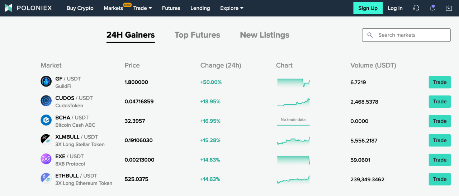Click the Chart column header
The image size is (459, 196).
click(284, 65)
